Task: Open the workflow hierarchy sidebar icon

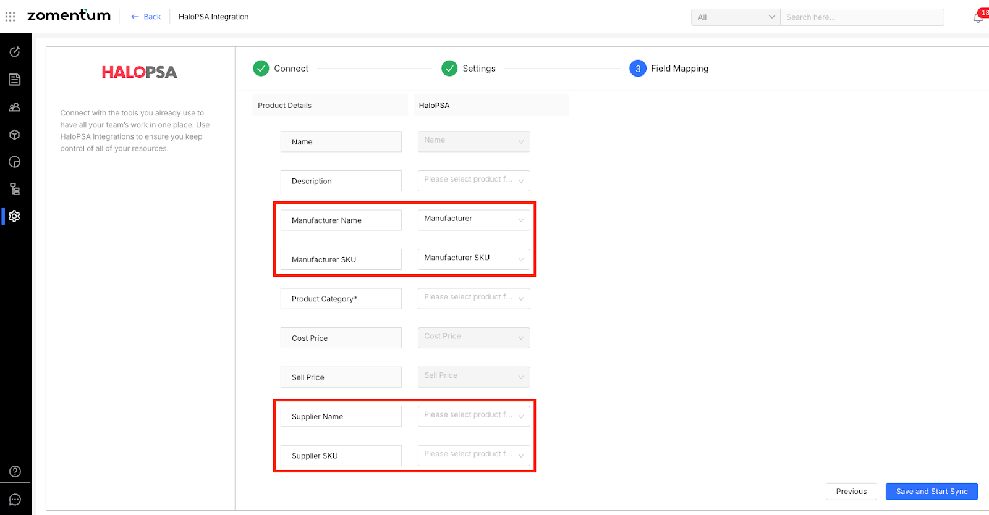Action: (x=15, y=189)
